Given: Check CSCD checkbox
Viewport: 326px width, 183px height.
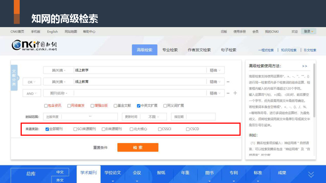Looking at the screenshot, I should (x=188, y=129).
